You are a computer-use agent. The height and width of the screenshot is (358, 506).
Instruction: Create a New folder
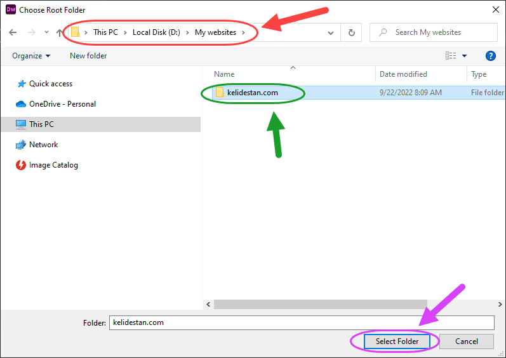pyautogui.click(x=88, y=56)
